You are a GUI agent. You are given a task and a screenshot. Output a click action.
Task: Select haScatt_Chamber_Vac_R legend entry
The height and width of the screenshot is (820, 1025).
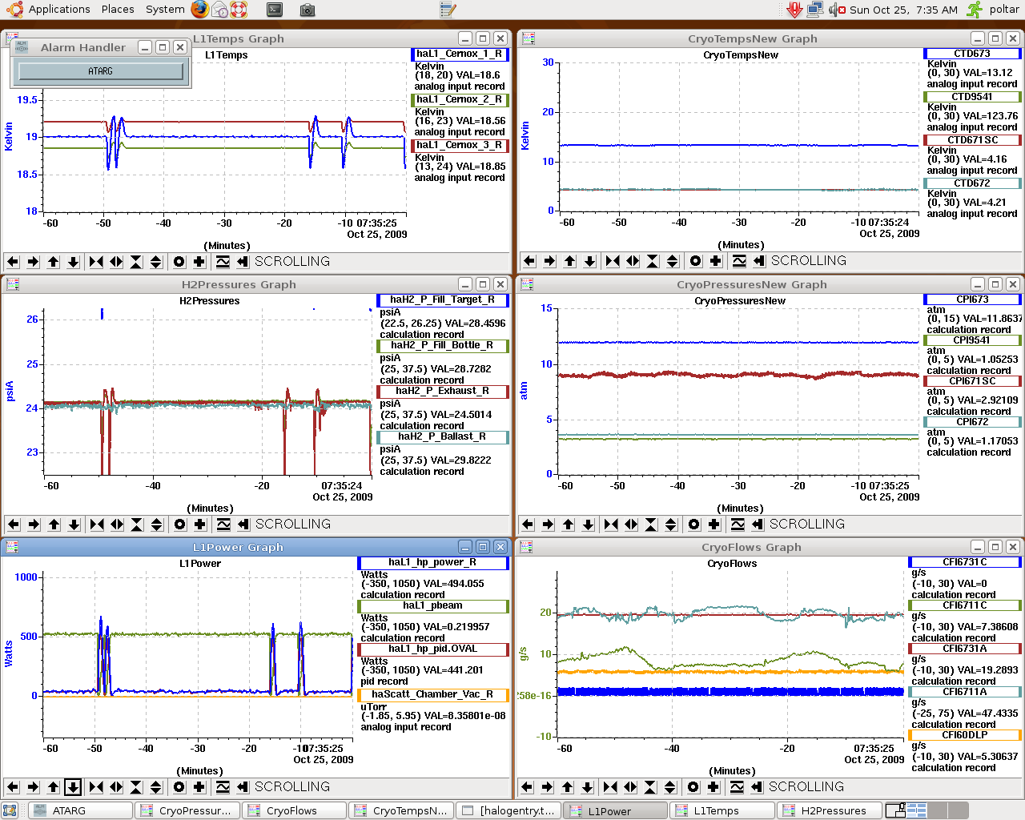[x=432, y=694]
